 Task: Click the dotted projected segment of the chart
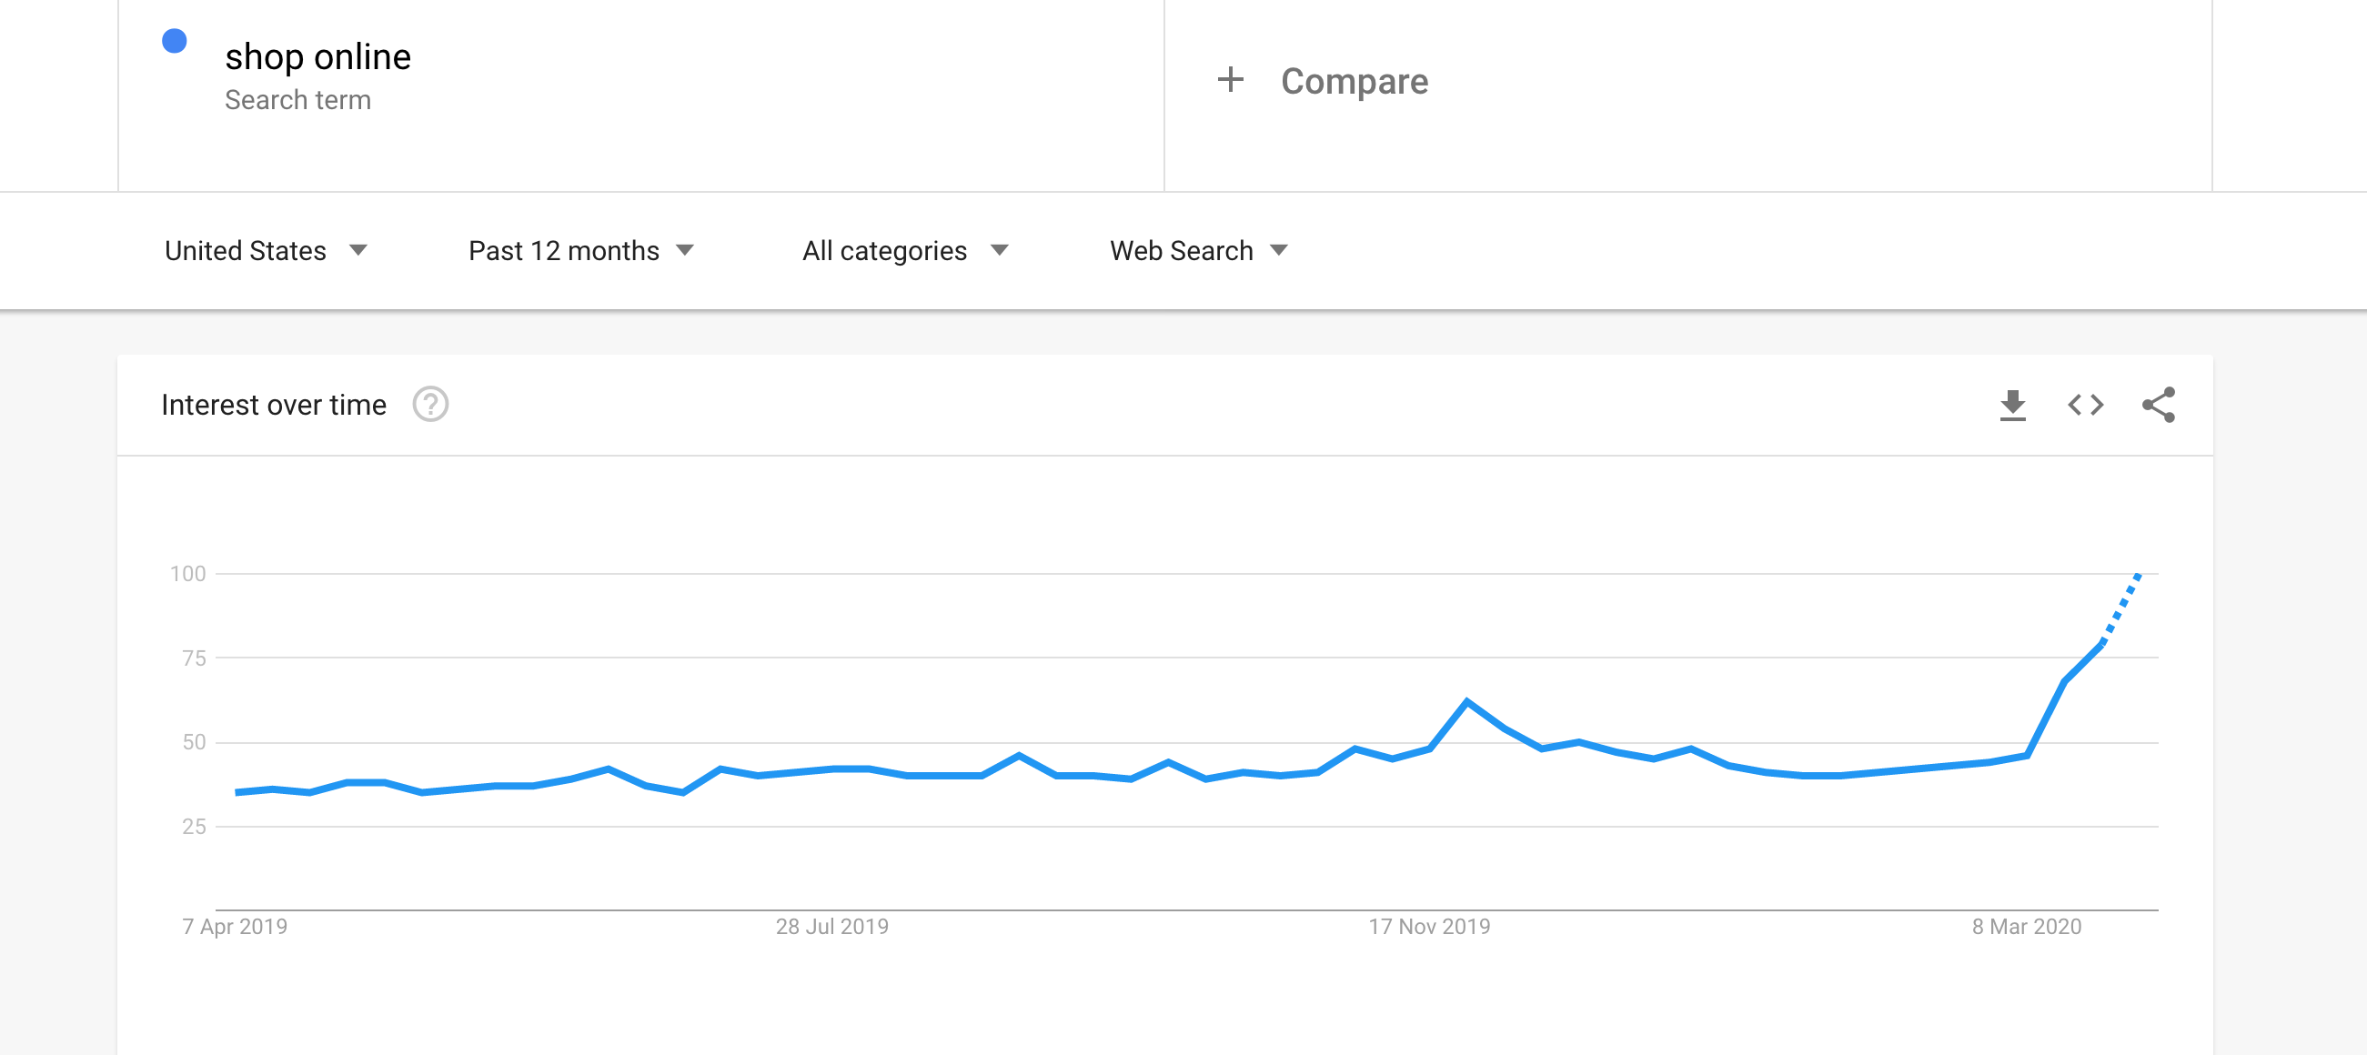(2120, 608)
